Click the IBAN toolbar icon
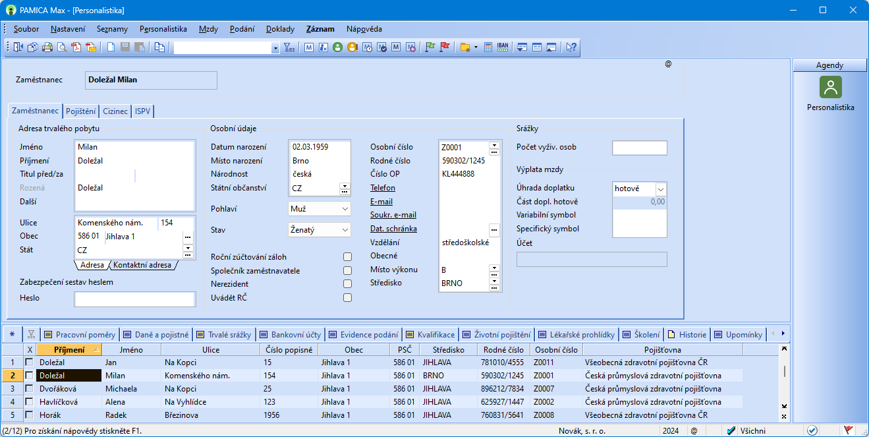 tap(503, 47)
